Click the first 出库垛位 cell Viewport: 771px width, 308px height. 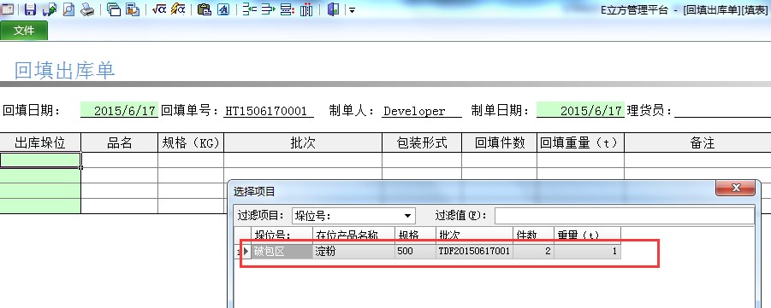tap(40, 160)
